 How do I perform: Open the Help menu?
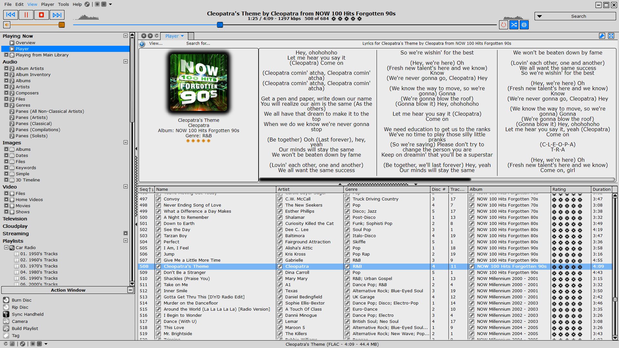tap(77, 4)
